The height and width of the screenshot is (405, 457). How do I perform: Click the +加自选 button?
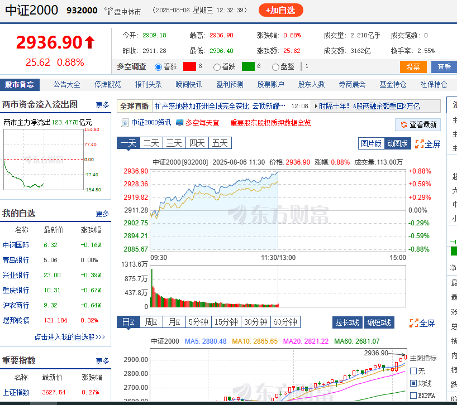click(280, 10)
